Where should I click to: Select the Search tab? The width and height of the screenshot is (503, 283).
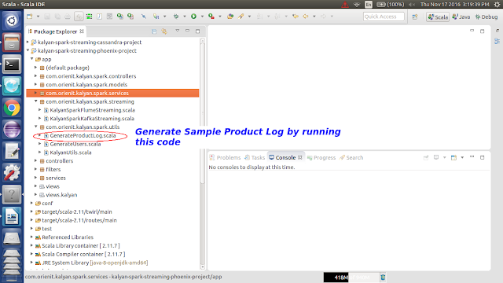point(351,157)
